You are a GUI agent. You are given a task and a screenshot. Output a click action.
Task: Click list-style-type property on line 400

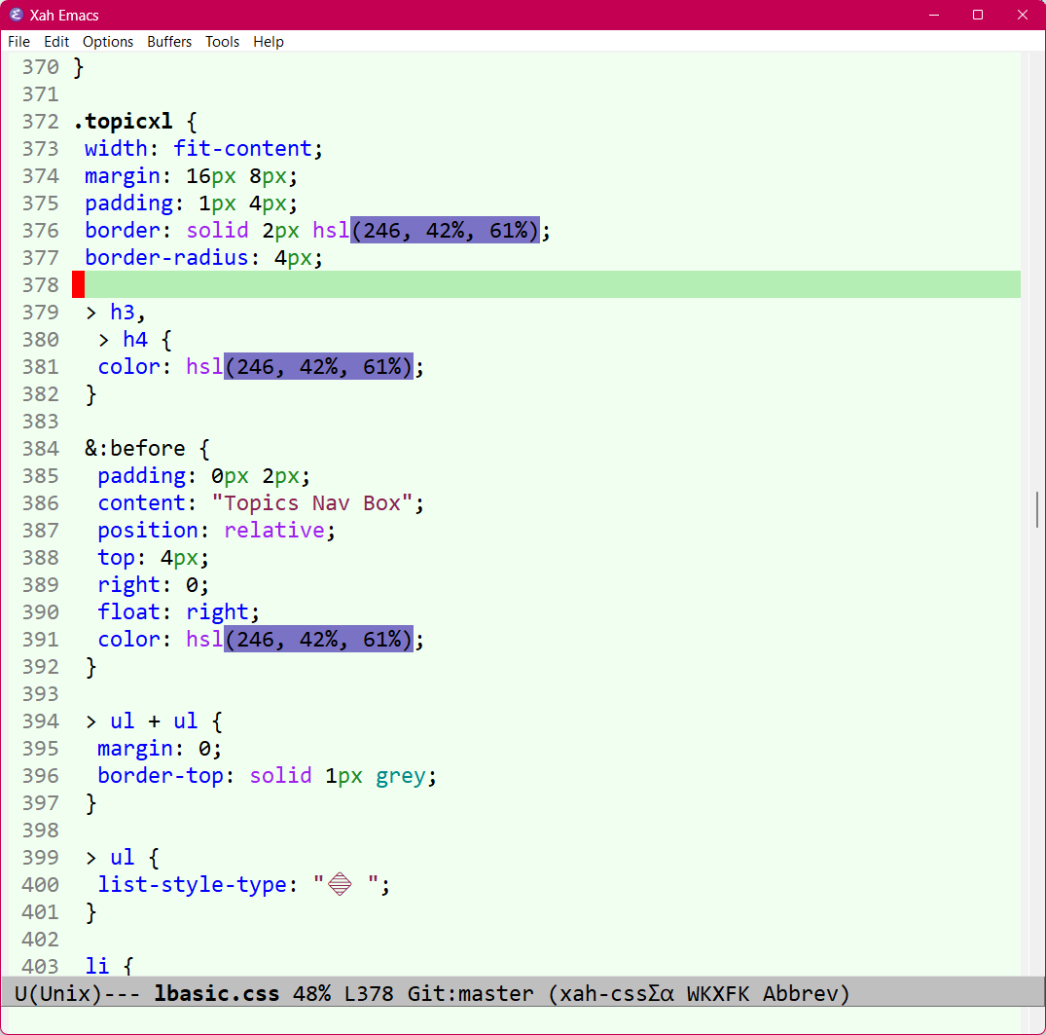pos(192,884)
